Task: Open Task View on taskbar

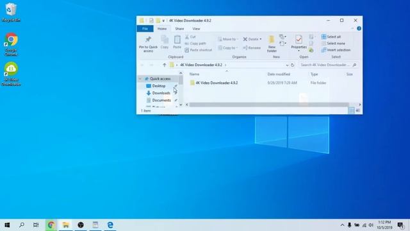Action: (x=36, y=225)
